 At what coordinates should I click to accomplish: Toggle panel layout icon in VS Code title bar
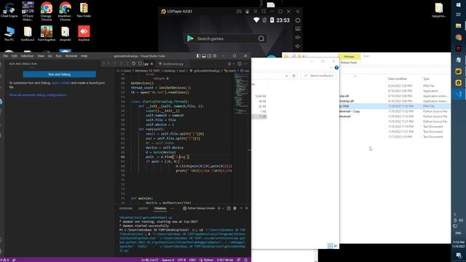[x=204, y=56]
